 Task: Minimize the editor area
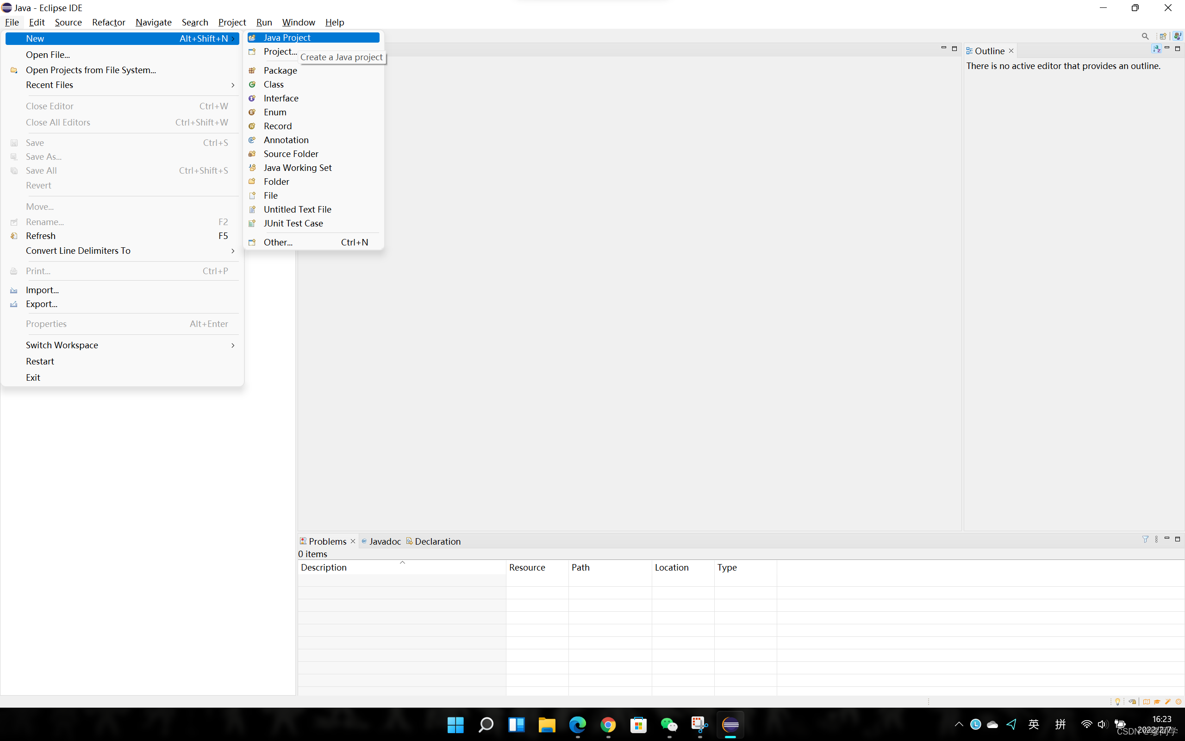tap(943, 48)
